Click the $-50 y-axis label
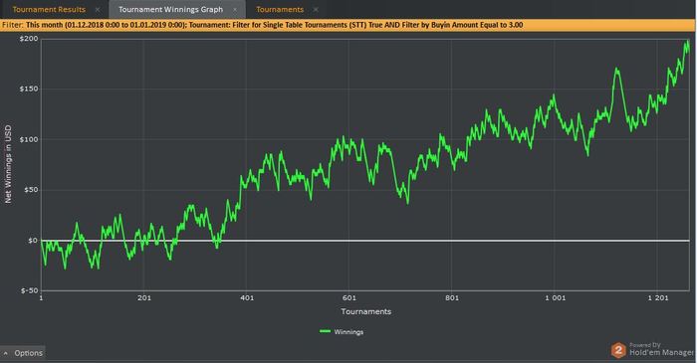The image size is (697, 363). [x=29, y=290]
